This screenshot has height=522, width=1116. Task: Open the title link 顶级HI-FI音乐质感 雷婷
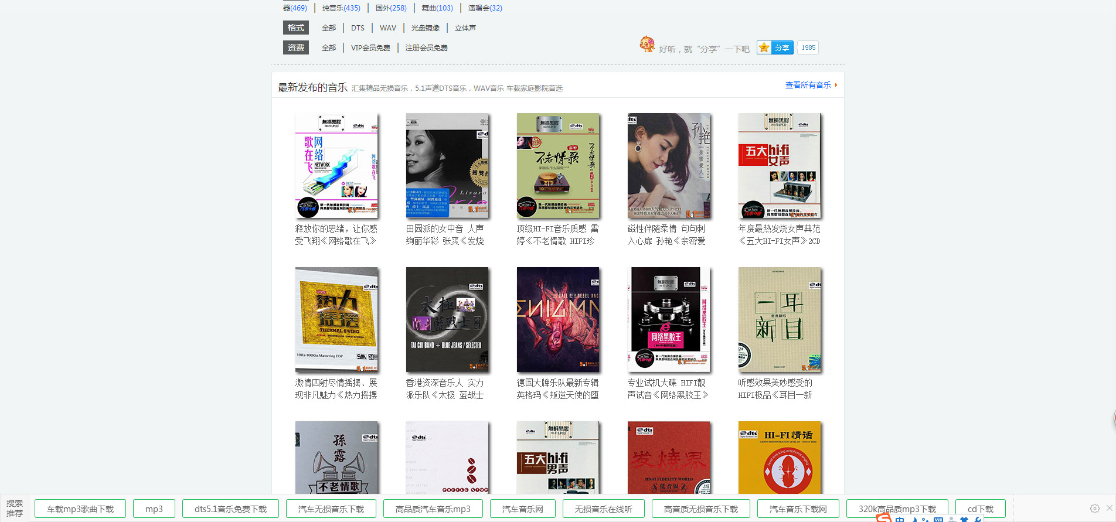click(557, 235)
